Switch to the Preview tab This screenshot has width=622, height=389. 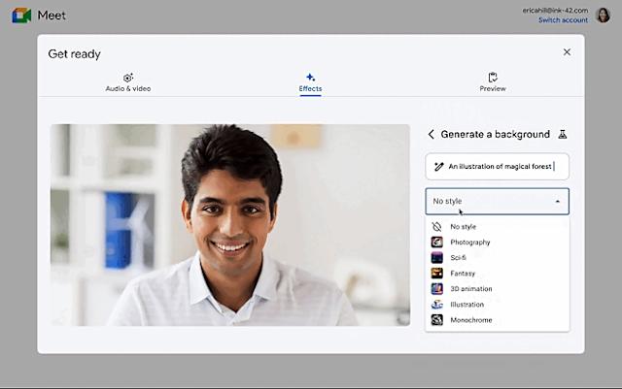493,82
